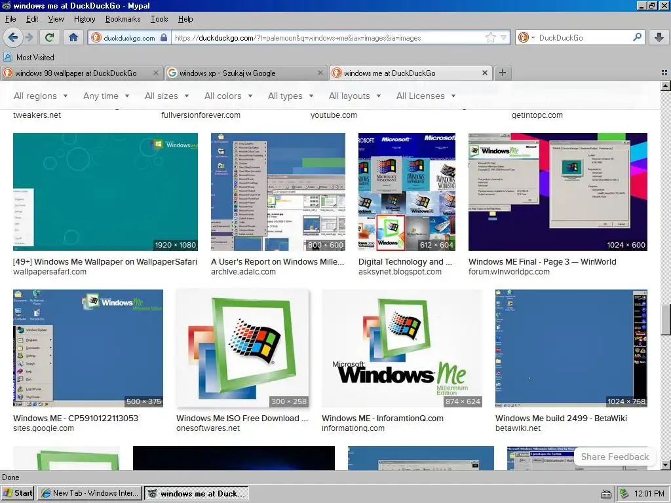
Task: Click the duckduckgo.com site identity button
Action: 129,37
